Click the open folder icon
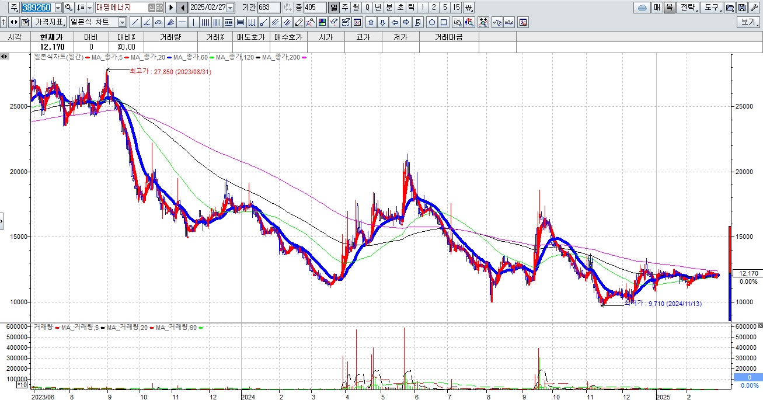This screenshot has width=763, height=400. (x=730, y=8)
